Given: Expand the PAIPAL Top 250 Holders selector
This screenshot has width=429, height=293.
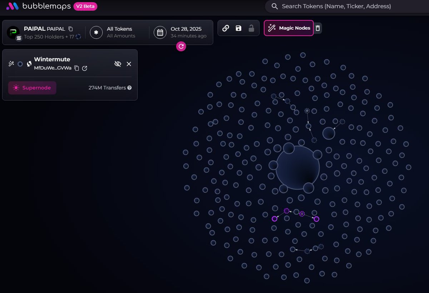Looking at the screenshot, I should (43, 32).
